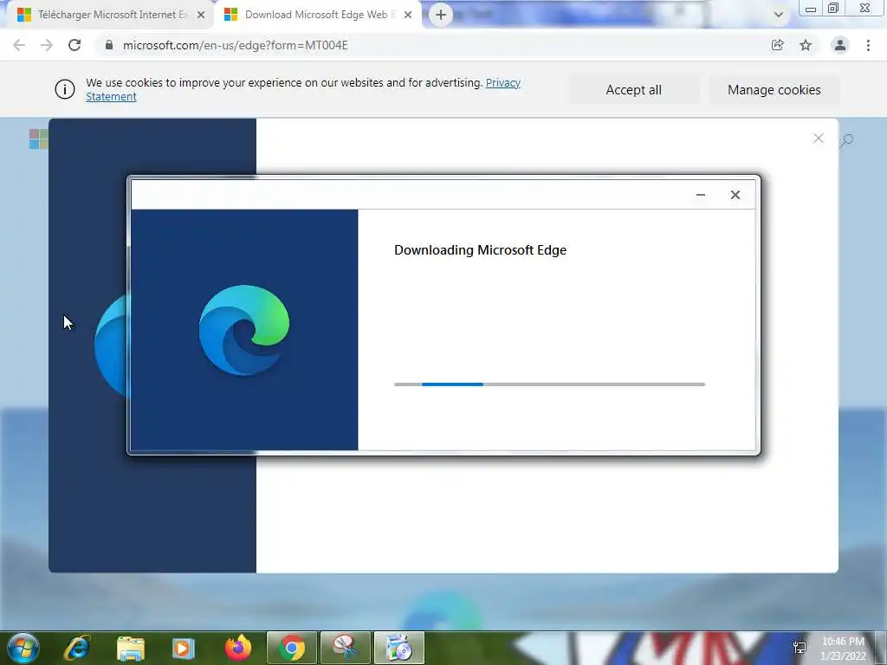Launch Internet Explorer from taskbar
This screenshot has width=887, height=665.
[x=76, y=648]
